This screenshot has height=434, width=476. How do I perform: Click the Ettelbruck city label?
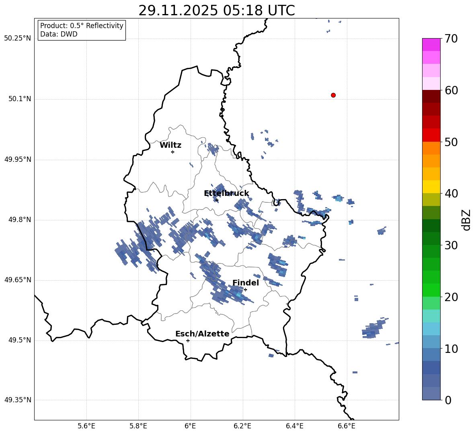pyautogui.click(x=226, y=194)
